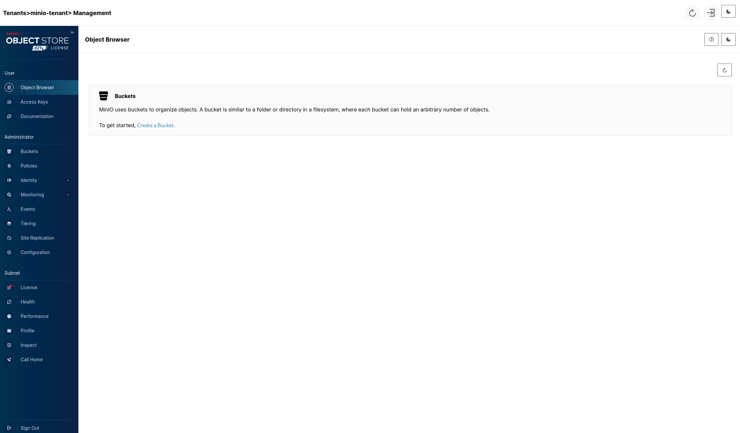Viewport: 740px width, 433px height.
Task: Click the Tenants breadcrumb navigation link
Action: (x=15, y=13)
